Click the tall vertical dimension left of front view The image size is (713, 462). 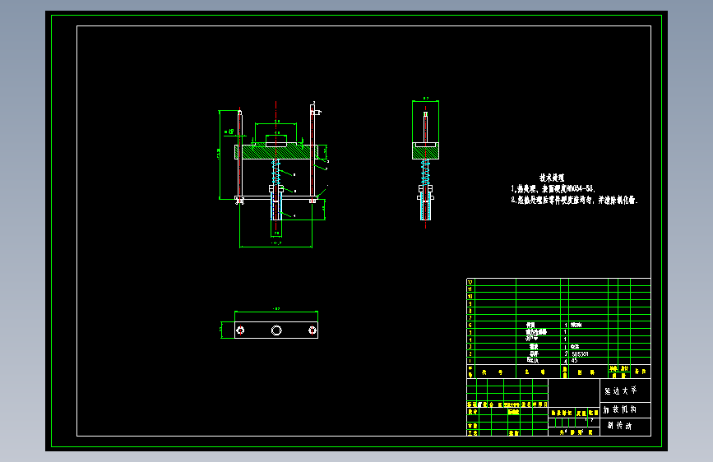[x=220, y=155]
